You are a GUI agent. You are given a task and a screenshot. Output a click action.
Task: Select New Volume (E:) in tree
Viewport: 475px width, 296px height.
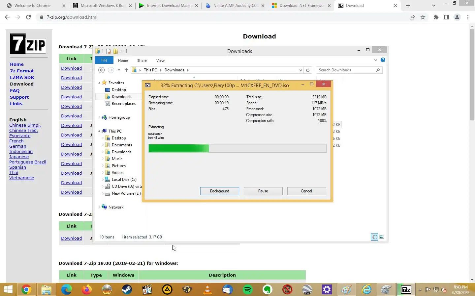coord(123,193)
